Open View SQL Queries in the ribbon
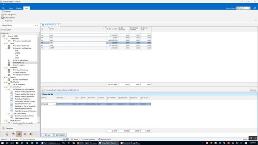The height and width of the screenshot is (145, 258). pos(8,14)
